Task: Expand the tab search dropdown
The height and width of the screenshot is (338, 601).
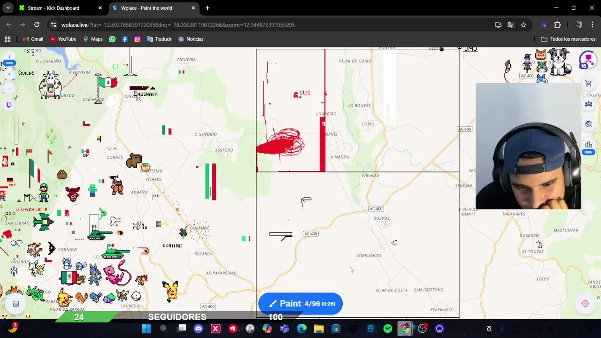Action: tap(8, 8)
